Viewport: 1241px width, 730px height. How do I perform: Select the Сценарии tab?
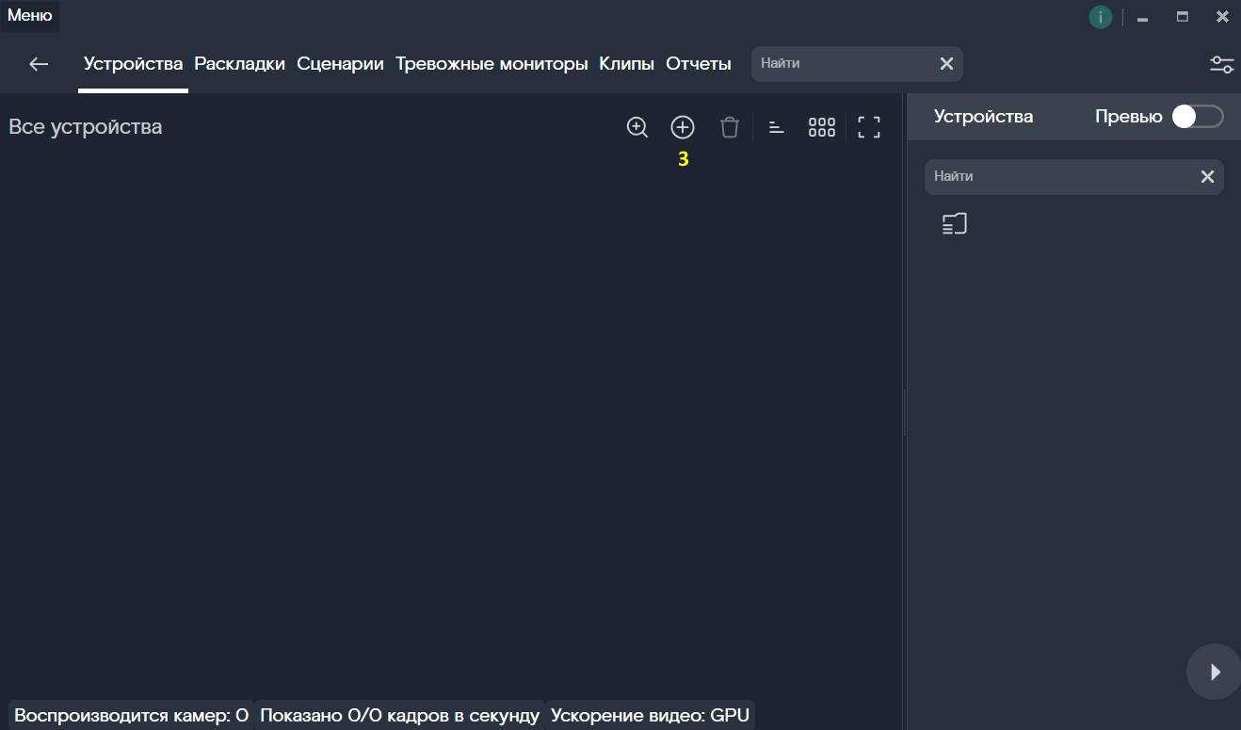point(340,64)
